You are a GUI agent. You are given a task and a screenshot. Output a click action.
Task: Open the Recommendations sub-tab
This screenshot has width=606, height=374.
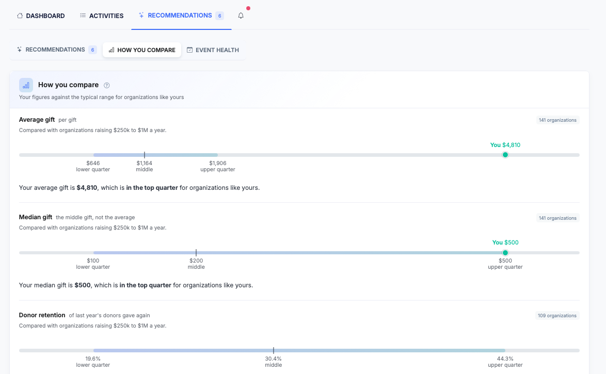pyautogui.click(x=56, y=50)
